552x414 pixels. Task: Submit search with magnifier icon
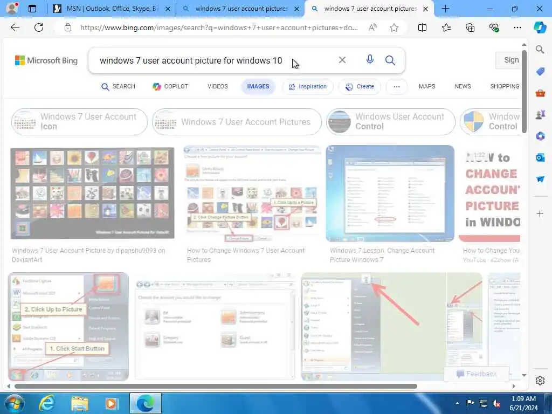390,60
